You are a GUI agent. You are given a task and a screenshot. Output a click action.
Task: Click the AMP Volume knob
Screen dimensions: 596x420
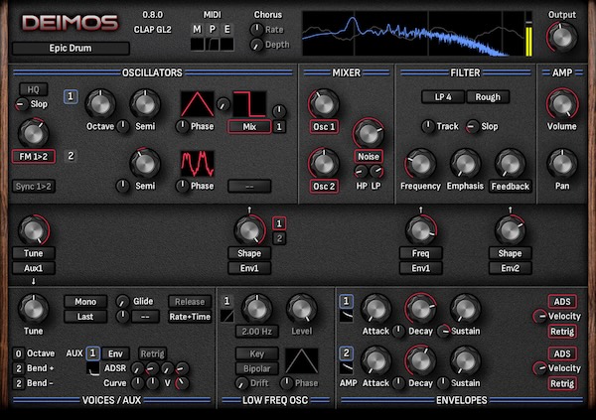point(562,104)
